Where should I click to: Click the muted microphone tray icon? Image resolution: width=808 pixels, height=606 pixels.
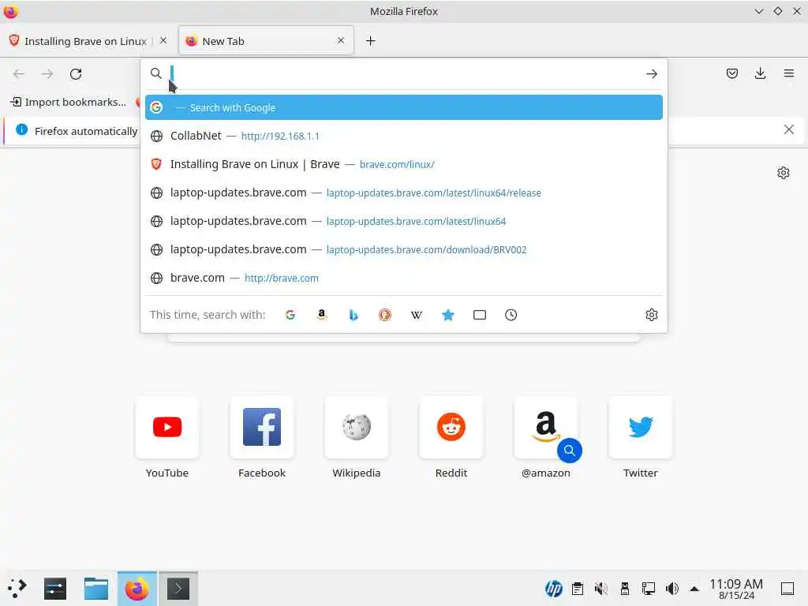(x=600, y=589)
